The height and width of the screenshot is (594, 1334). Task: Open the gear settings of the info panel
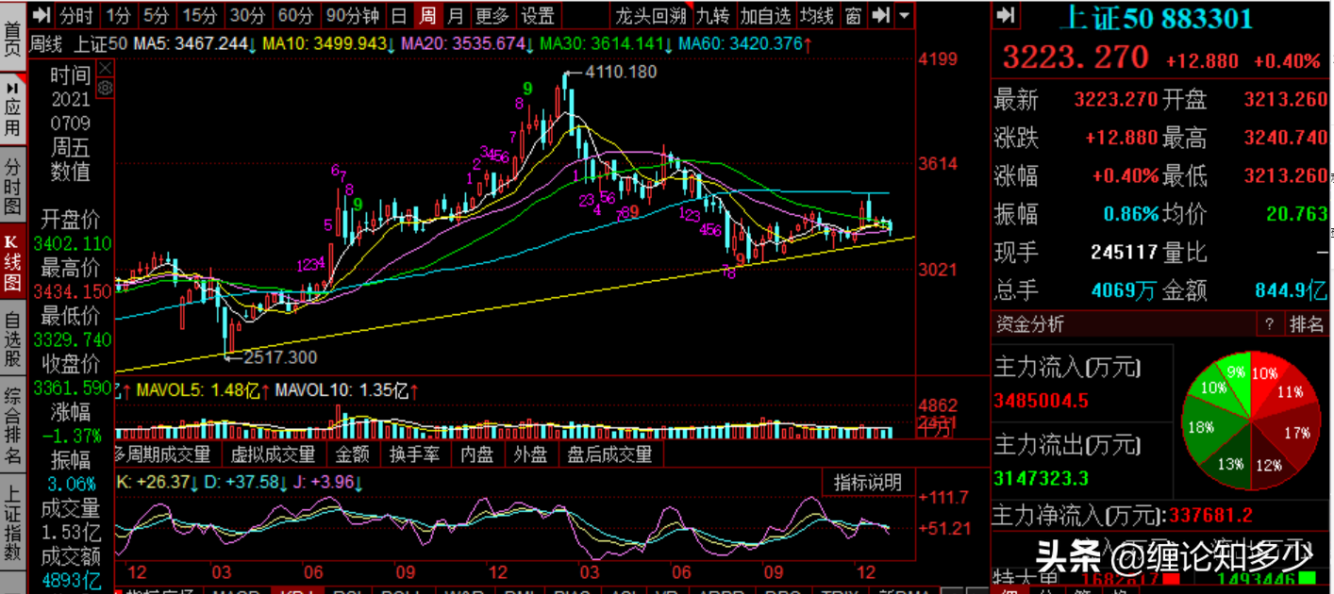[x=105, y=88]
